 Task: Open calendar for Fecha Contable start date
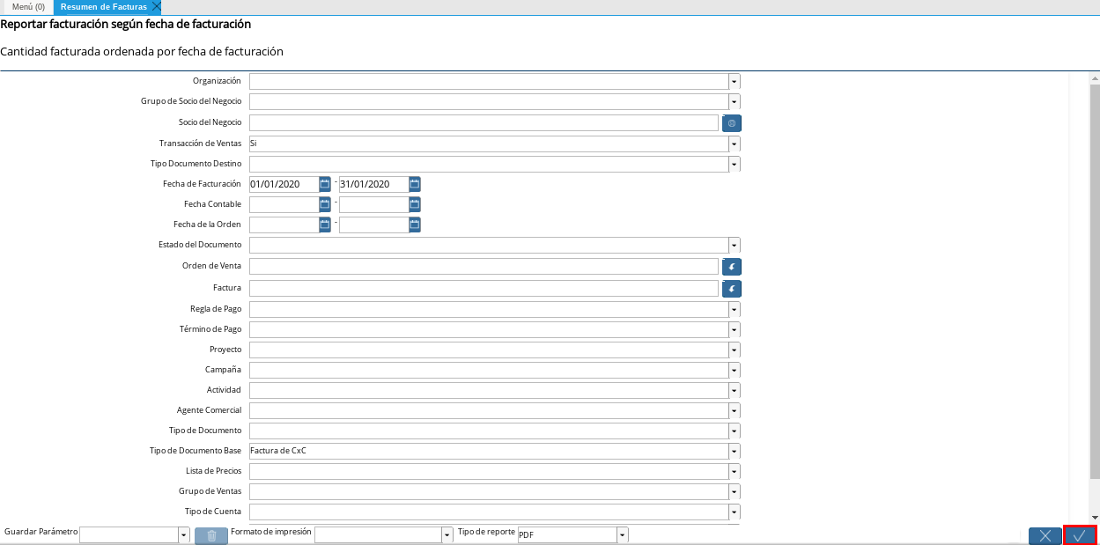tap(325, 204)
